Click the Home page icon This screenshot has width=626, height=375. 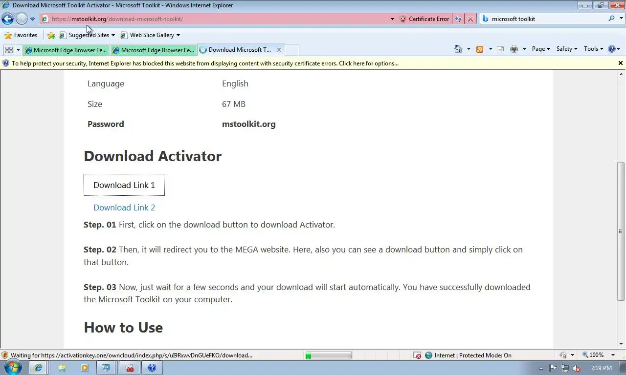pyautogui.click(x=458, y=49)
